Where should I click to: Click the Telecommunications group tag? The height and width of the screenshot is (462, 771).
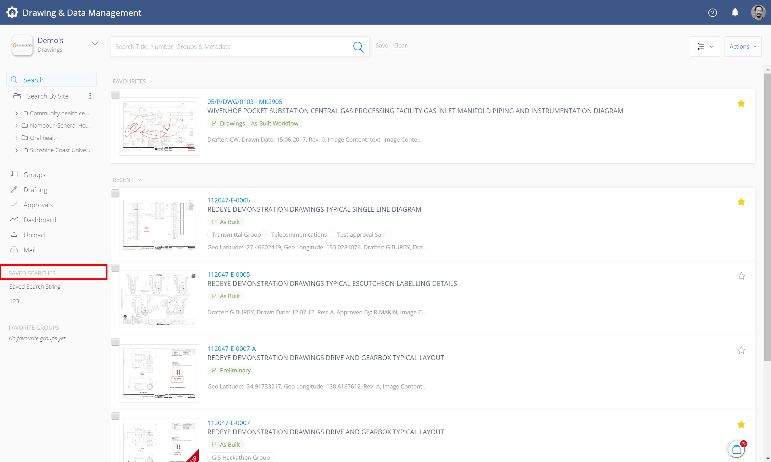pyautogui.click(x=299, y=235)
